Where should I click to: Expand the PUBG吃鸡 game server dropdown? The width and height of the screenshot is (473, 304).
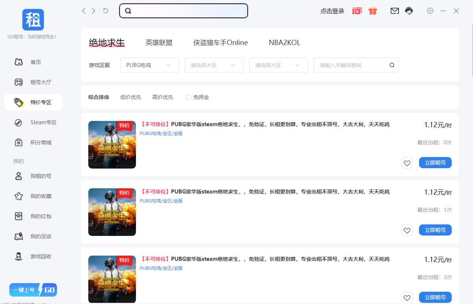[x=150, y=65]
